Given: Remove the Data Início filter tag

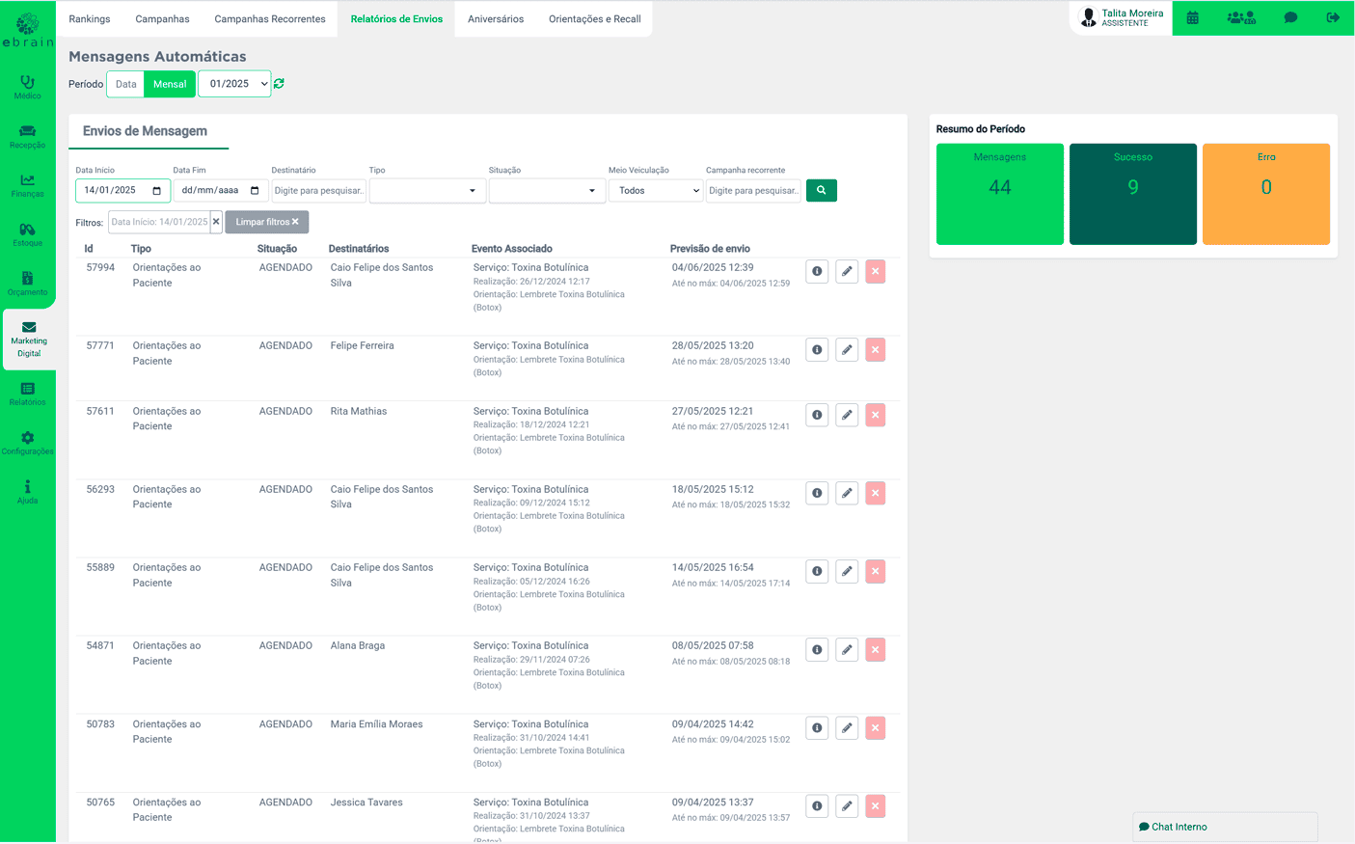Looking at the screenshot, I should point(216,222).
